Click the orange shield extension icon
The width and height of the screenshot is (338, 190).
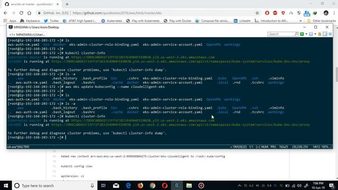coord(283,13)
